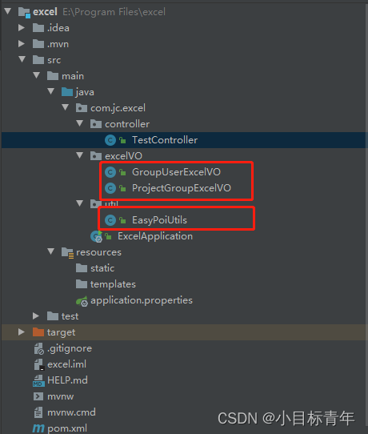Click the EasyPoiUtils class icon

[110, 220]
